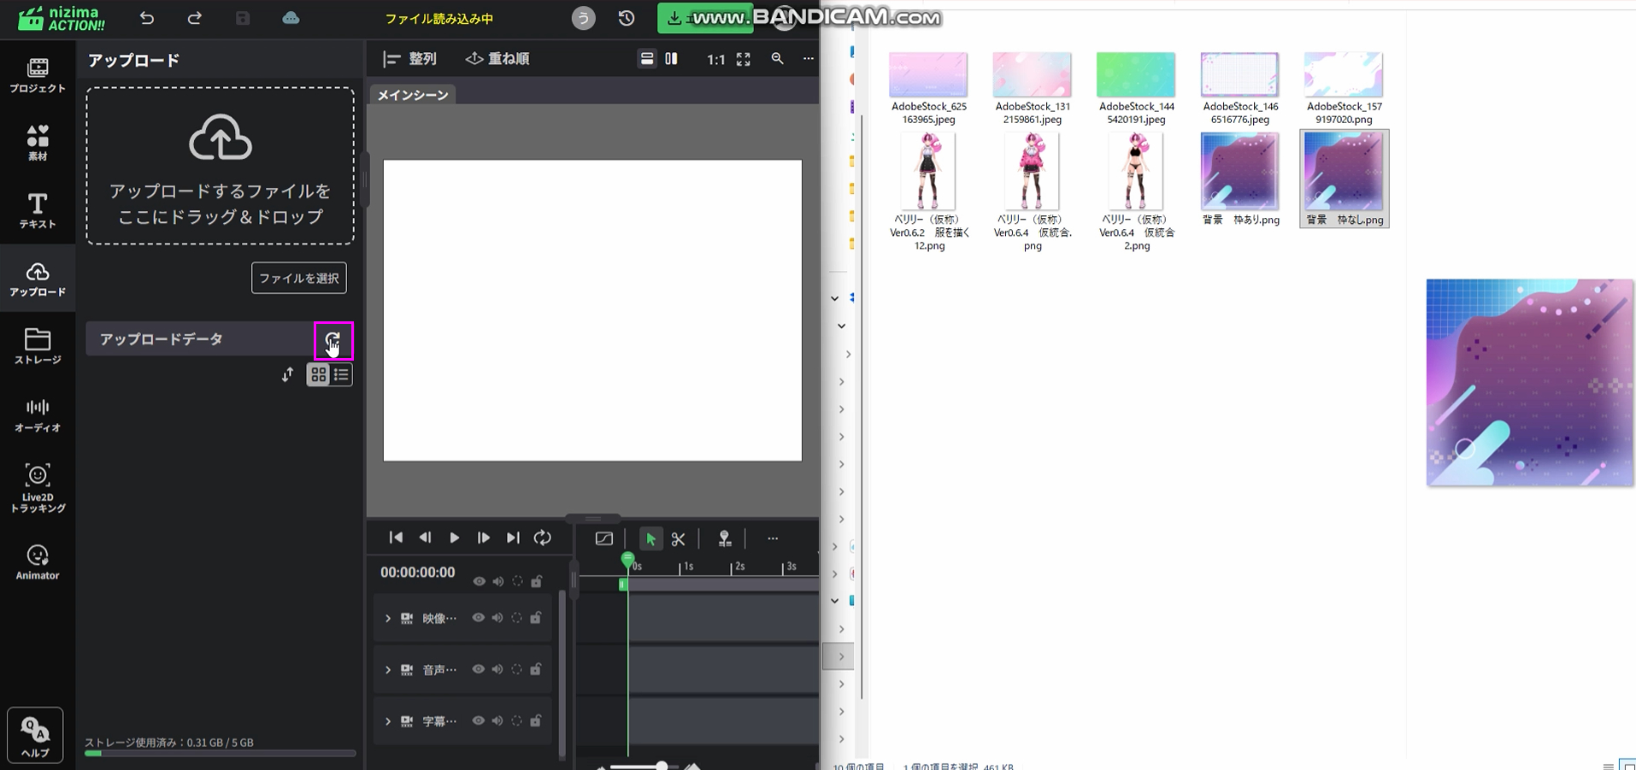Open the Animator sidebar panel
This screenshot has height=770, width=1636.
(x=38, y=562)
